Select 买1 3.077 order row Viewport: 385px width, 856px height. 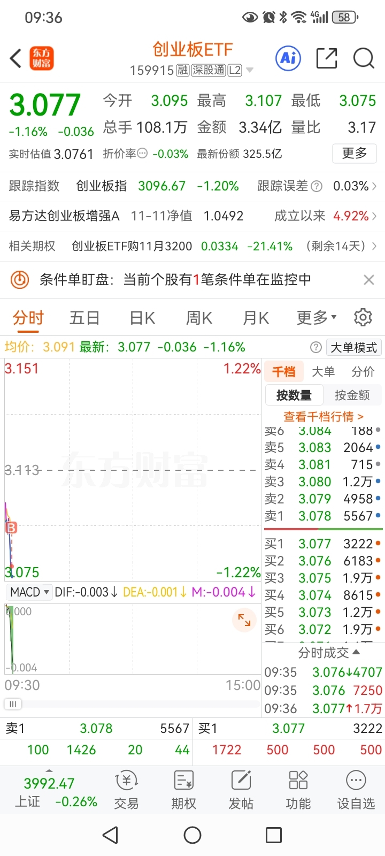[x=323, y=544]
